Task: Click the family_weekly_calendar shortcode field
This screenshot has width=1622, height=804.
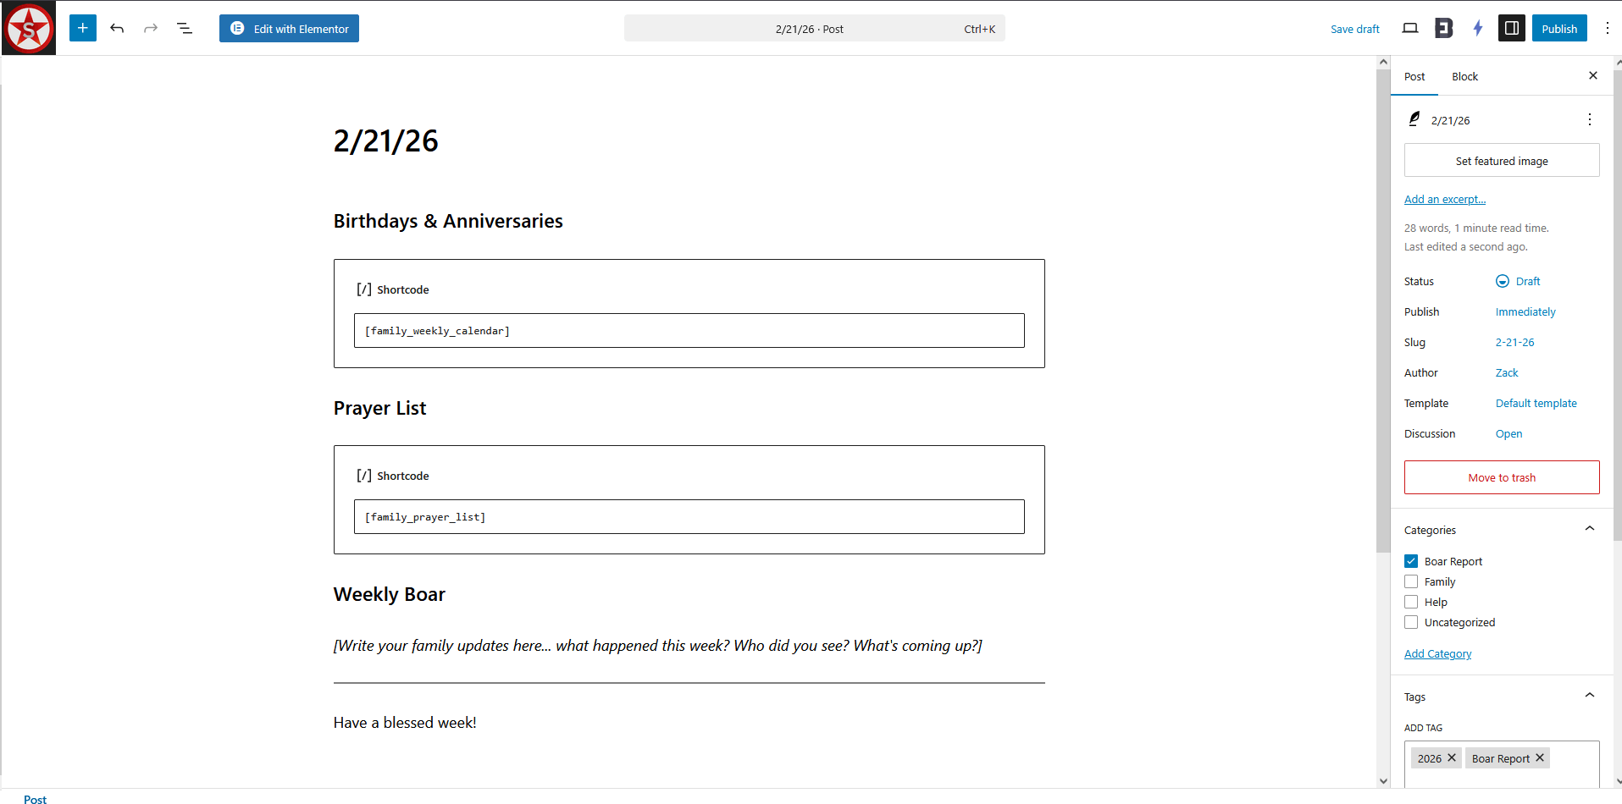Action: click(x=689, y=330)
